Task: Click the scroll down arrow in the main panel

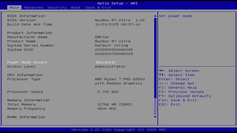Action: coord(155,117)
